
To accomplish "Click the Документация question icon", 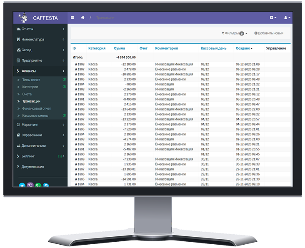I will tap(18, 167).
